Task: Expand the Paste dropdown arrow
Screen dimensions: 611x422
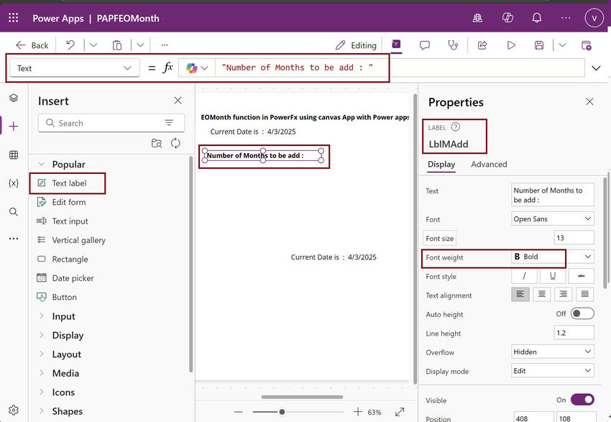Action: (140, 45)
